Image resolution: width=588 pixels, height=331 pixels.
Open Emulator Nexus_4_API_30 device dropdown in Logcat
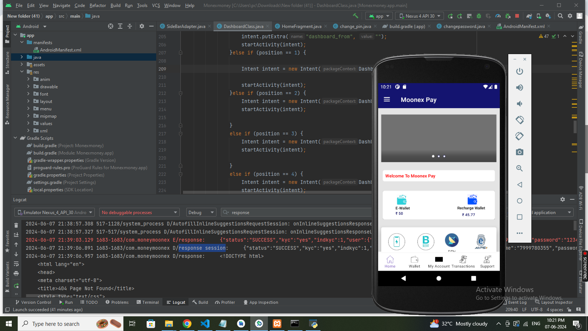(x=54, y=212)
